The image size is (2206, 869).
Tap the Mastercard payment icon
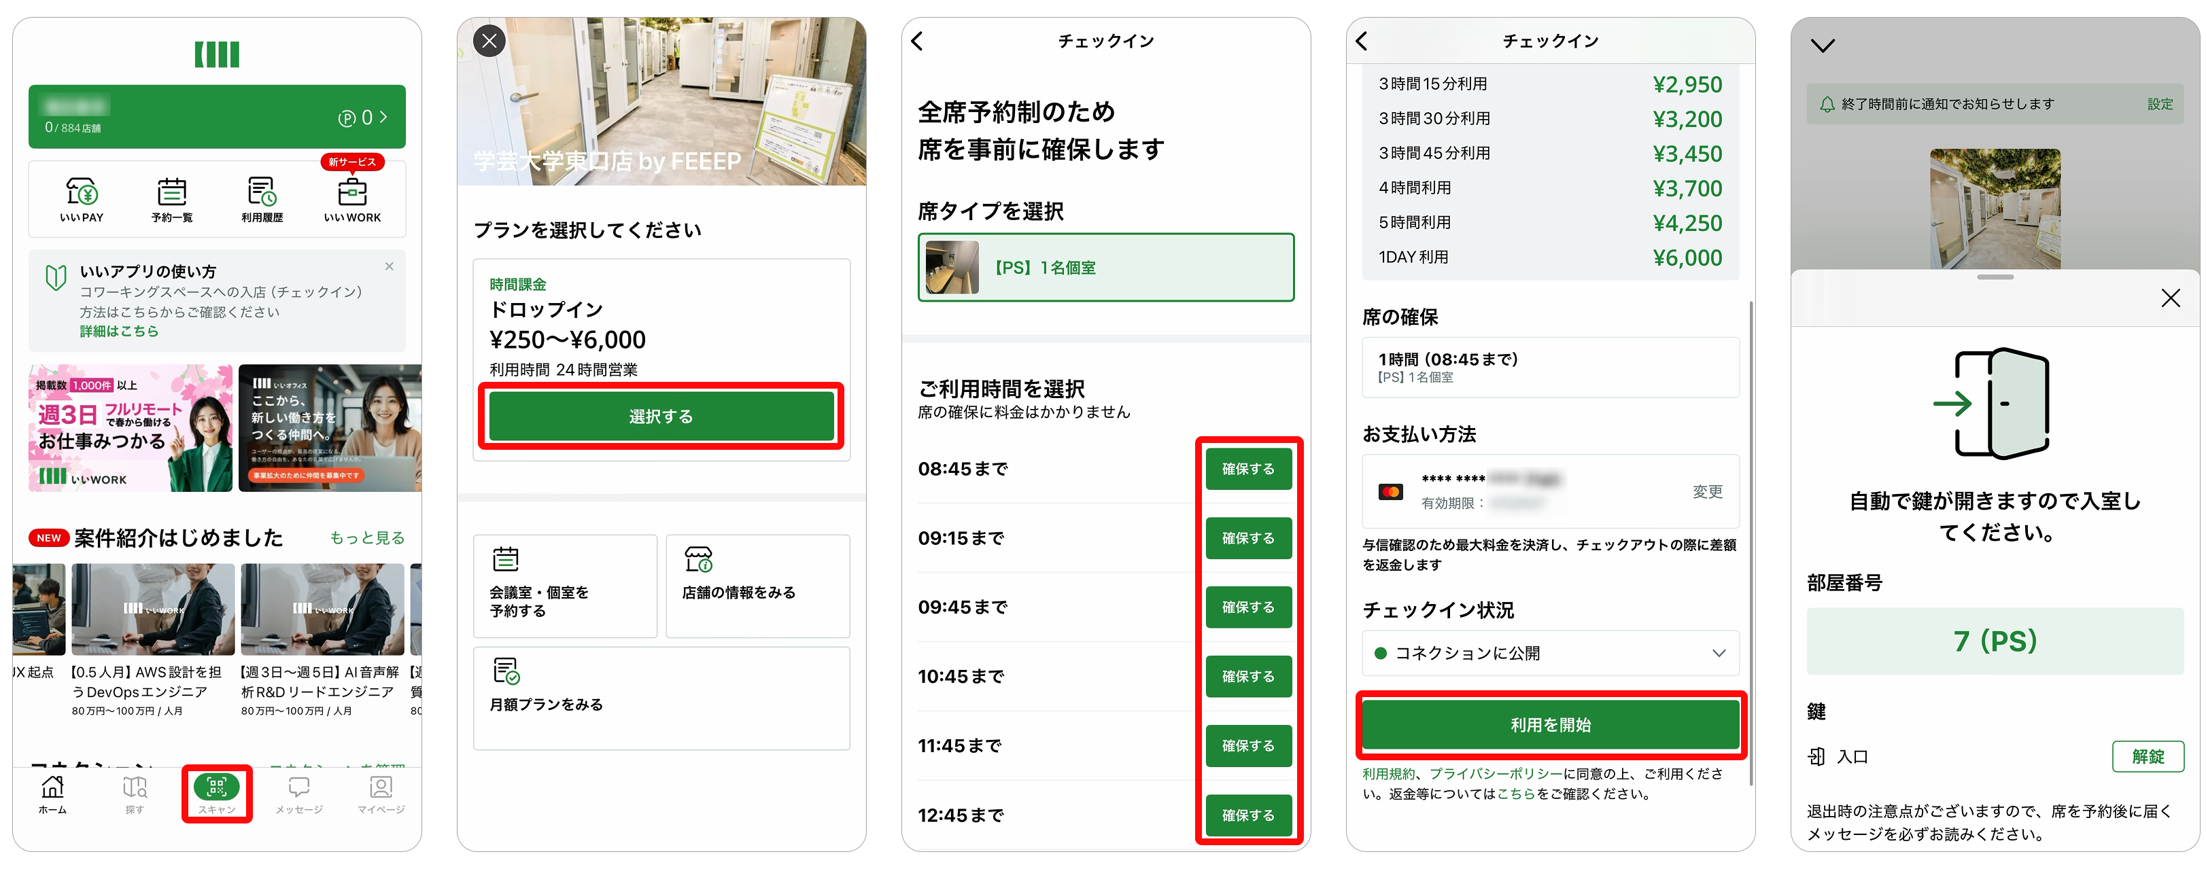click(1391, 491)
